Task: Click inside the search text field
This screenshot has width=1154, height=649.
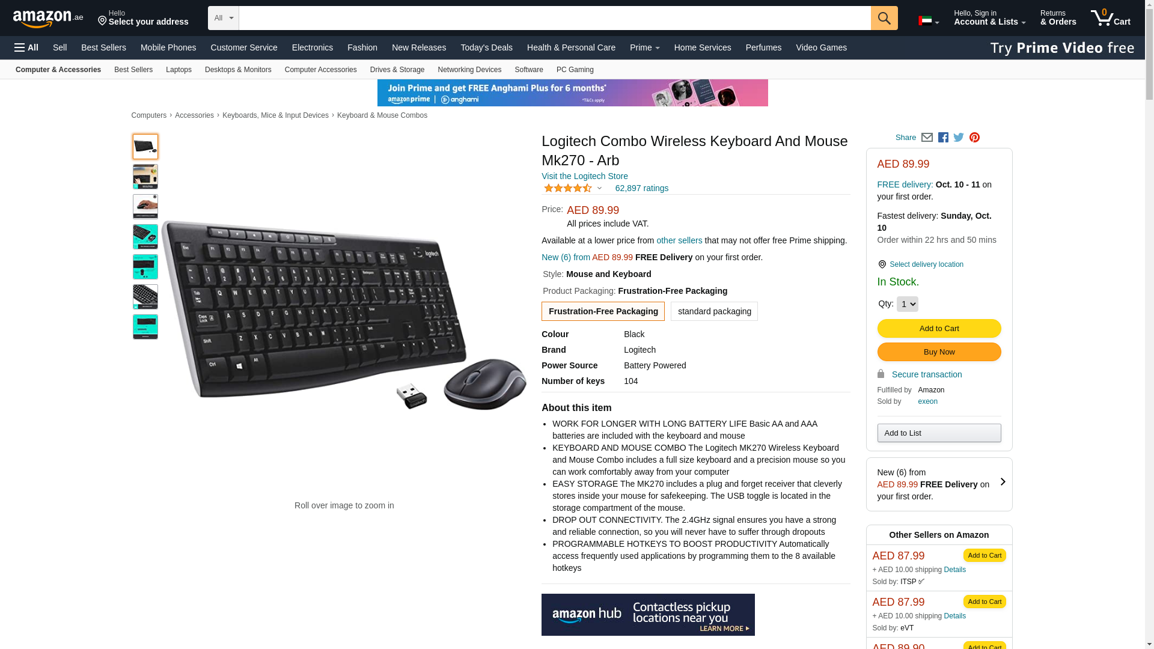Action: coord(555,18)
